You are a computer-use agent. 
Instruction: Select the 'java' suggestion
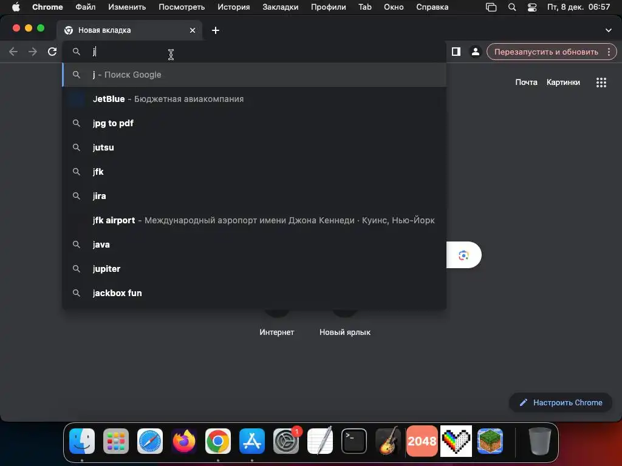pos(255,245)
